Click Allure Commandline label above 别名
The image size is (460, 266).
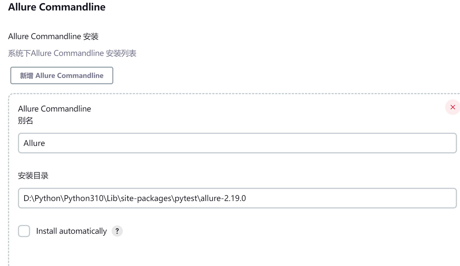click(54, 109)
